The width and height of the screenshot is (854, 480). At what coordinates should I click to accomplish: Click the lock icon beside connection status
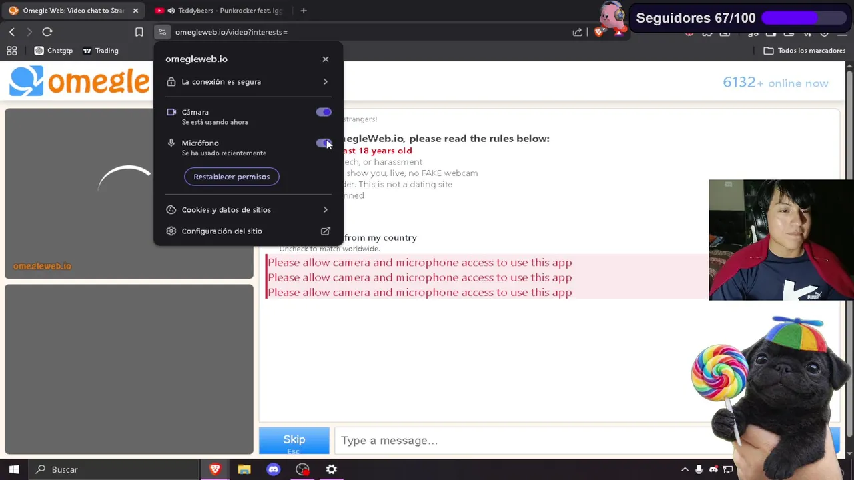click(171, 81)
